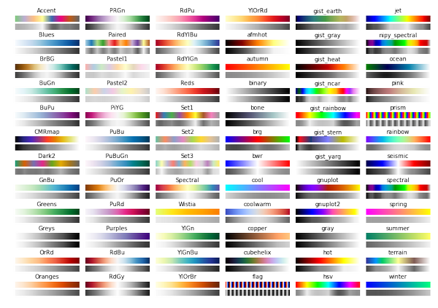Select the Spectral colormap color bar
This screenshot has height=308, width=438.
click(x=188, y=188)
